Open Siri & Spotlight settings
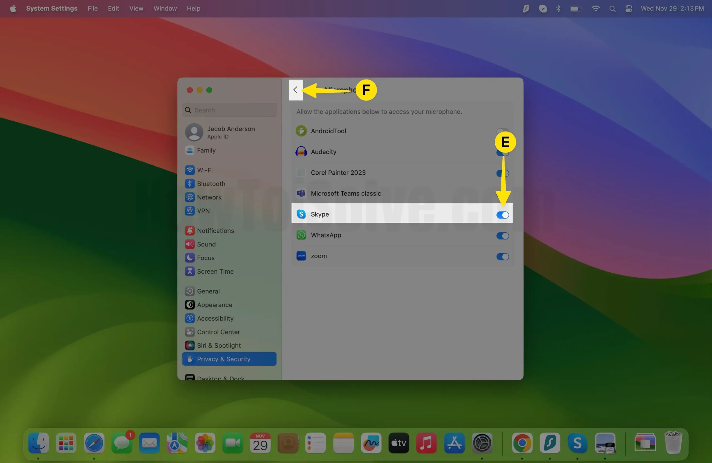The height and width of the screenshot is (463, 712). (218, 345)
